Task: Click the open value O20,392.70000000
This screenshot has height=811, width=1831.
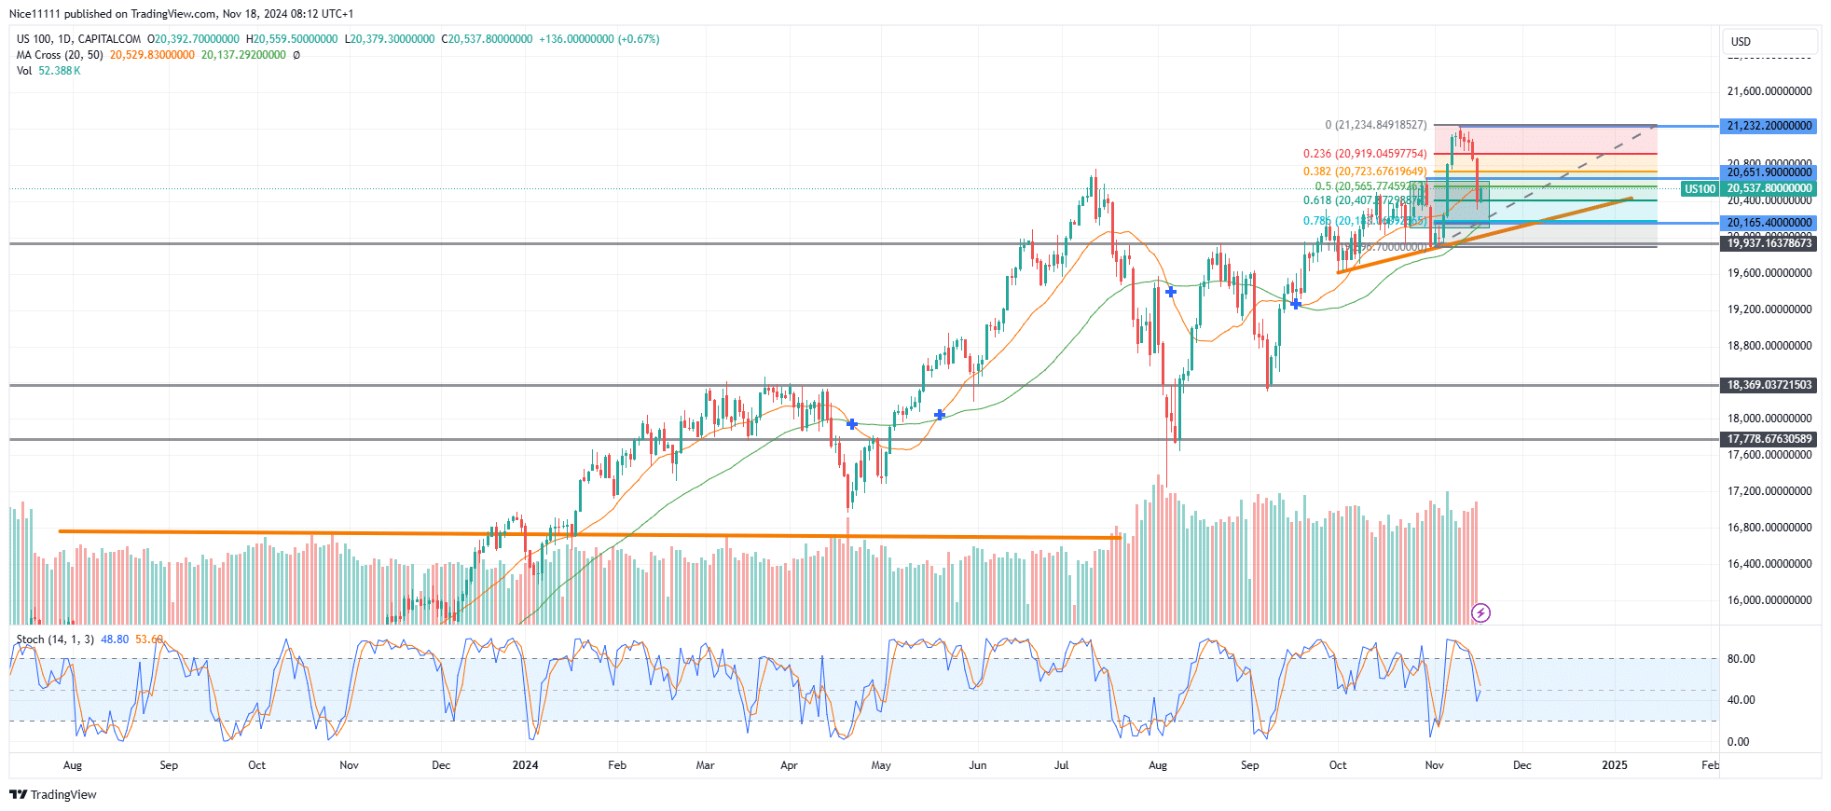Action: click(x=193, y=39)
